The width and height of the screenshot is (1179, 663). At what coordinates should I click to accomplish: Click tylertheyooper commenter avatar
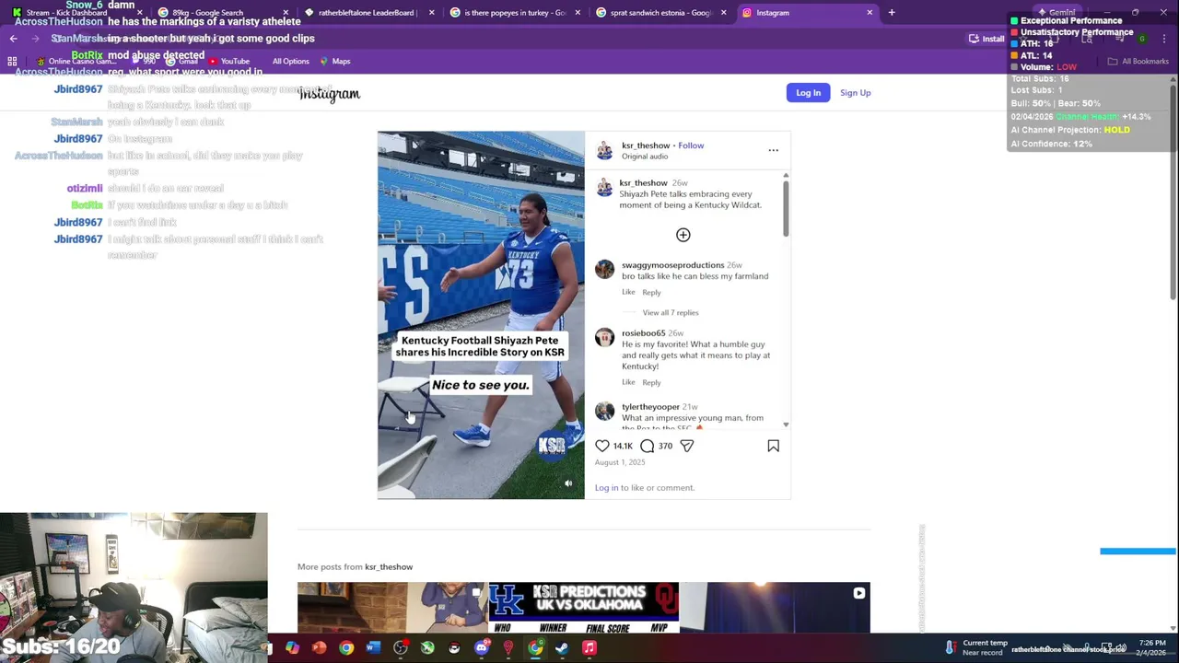coord(604,411)
